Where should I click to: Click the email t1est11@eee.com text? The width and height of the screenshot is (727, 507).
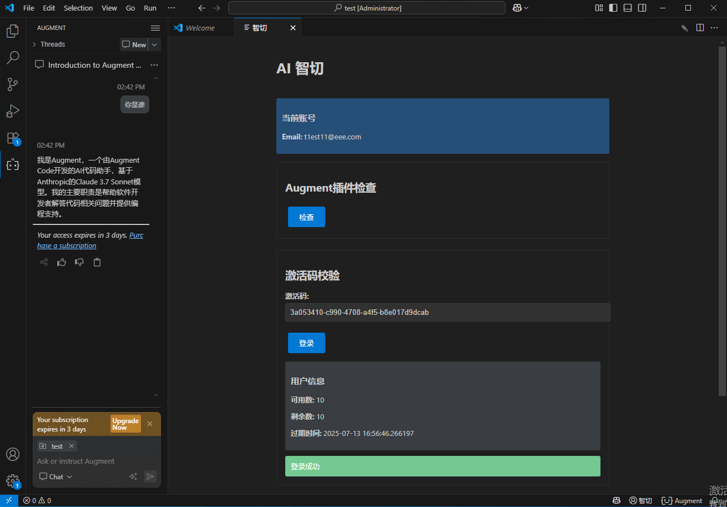tap(332, 137)
